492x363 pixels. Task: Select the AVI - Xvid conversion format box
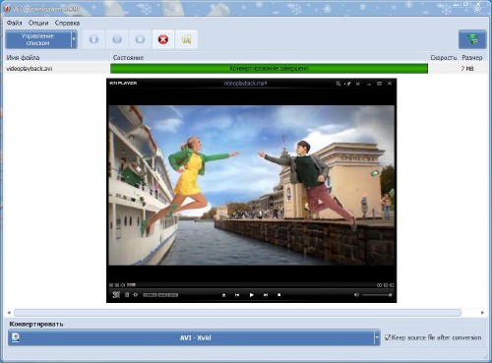coord(194,337)
